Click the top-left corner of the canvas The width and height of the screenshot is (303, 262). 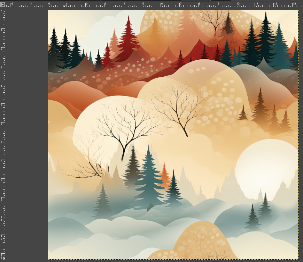click(x=49, y=11)
